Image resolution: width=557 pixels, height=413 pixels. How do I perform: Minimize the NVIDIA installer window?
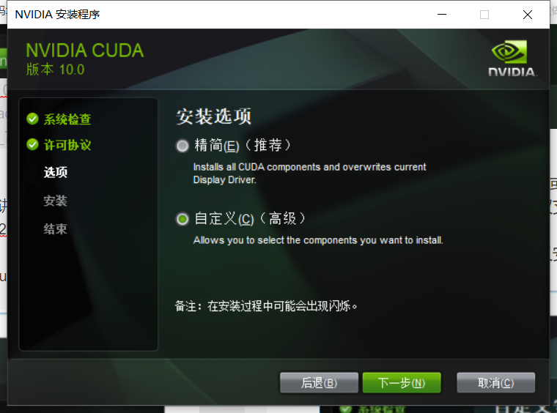[441, 15]
